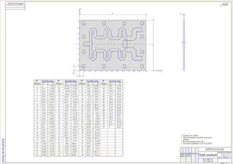Click the Rz50 surface roughness symbol
The width and height of the screenshot is (233, 164).
[224, 5]
